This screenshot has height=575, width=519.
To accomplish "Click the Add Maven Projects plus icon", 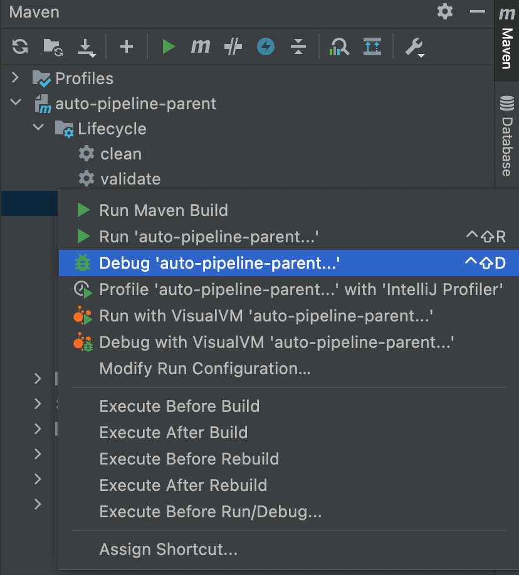I will tap(127, 46).
